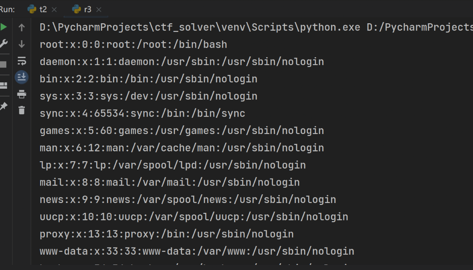
Task: Click the Restore Layout icon
Action: (x=4, y=86)
